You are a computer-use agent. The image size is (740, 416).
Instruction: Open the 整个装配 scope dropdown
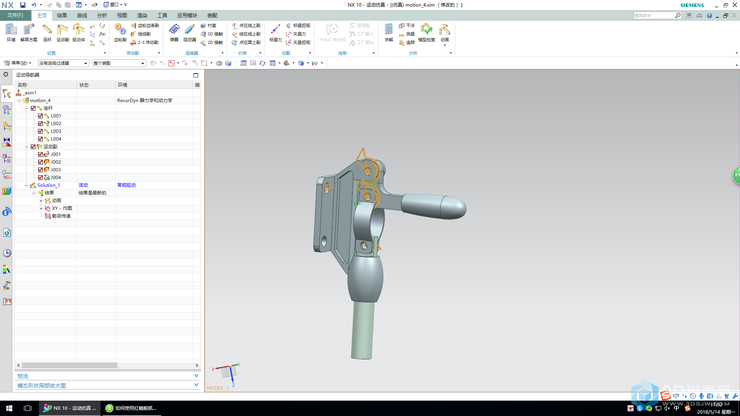tap(119, 63)
